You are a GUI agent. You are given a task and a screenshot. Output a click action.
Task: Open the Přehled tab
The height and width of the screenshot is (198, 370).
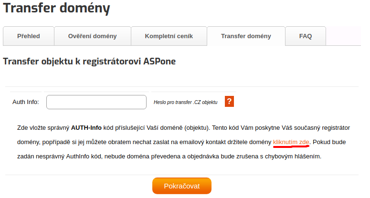pyautogui.click(x=29, y=36)
